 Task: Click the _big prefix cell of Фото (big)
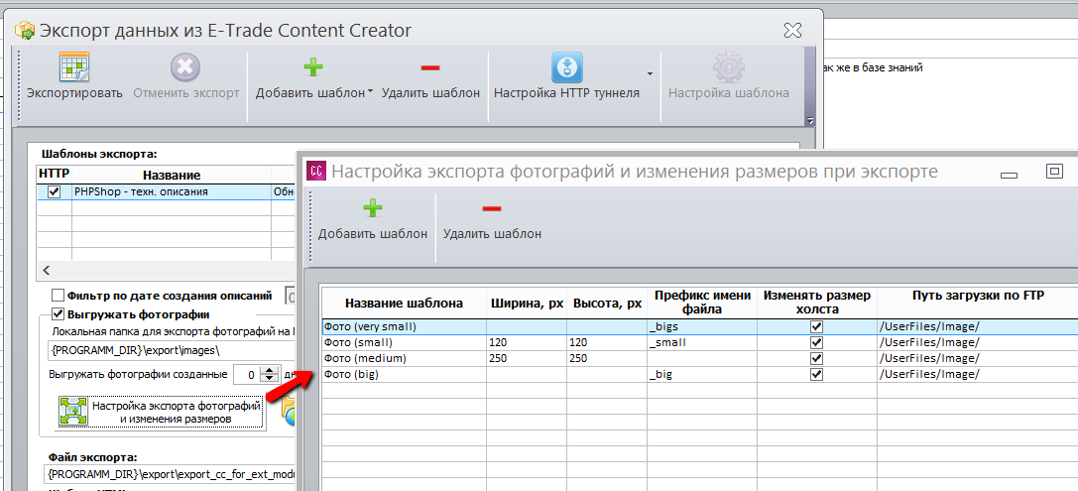pos(702,375)
